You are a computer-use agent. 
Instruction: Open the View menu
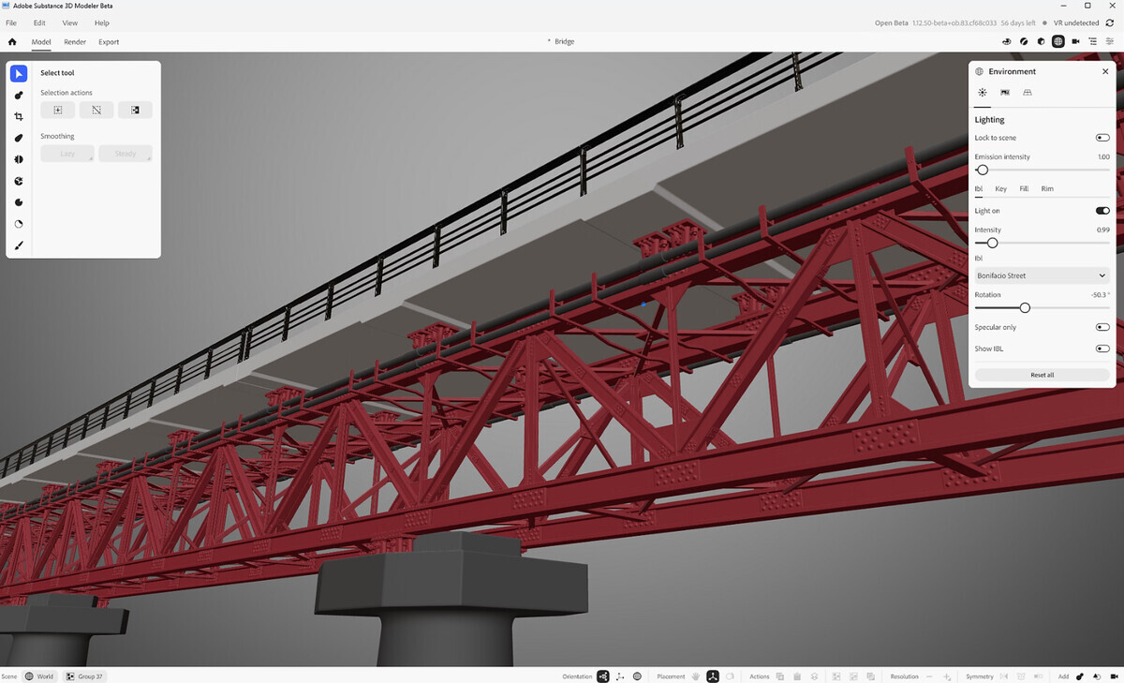pyautogui.click(x=70, y=22)
